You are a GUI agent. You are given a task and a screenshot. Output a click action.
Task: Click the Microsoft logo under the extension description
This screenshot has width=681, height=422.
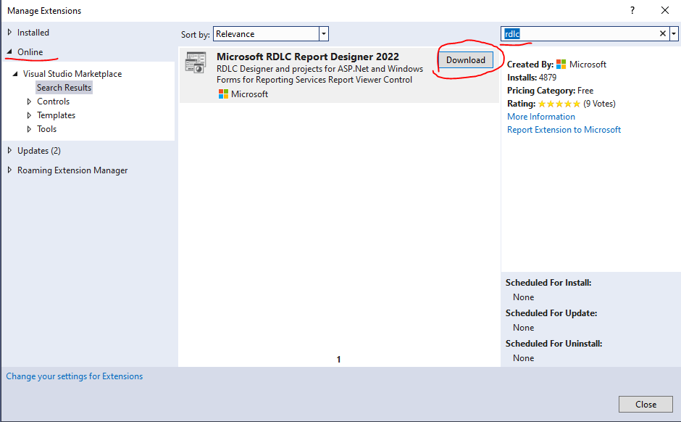point(223,94)
